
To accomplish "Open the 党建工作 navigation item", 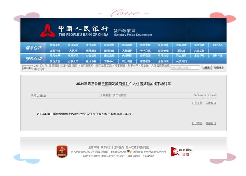I will pos(199,51).
